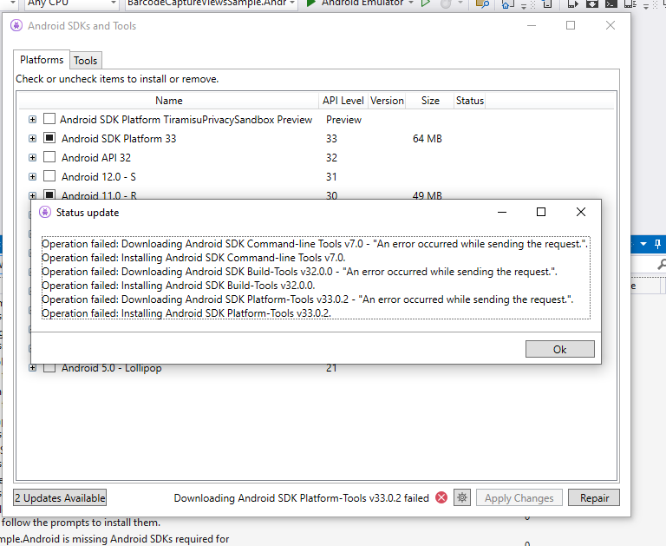Open the side panel window options dropdown arrow
Image resolution: width=666 pixels, height=546 pixels.
[643, 244]
